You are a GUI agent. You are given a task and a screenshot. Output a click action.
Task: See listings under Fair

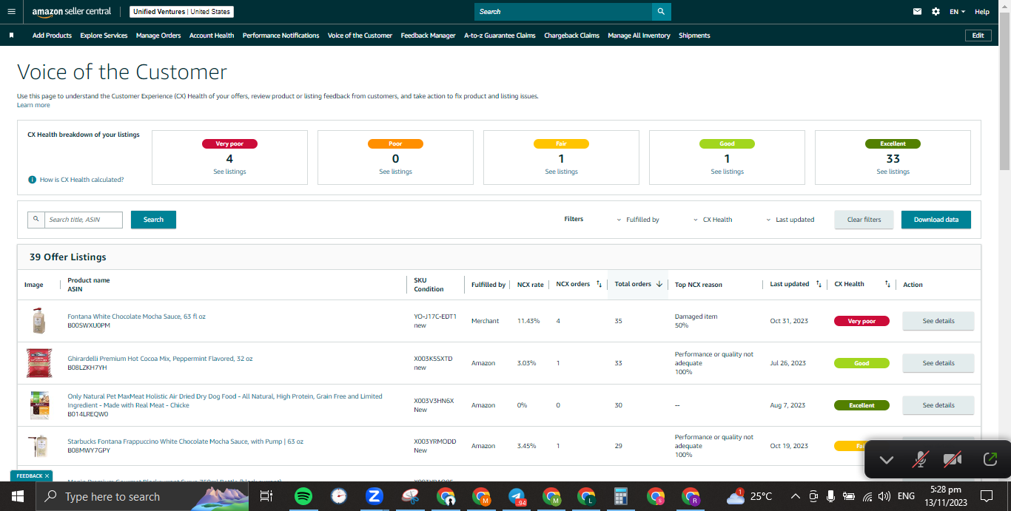click(562, 172)
